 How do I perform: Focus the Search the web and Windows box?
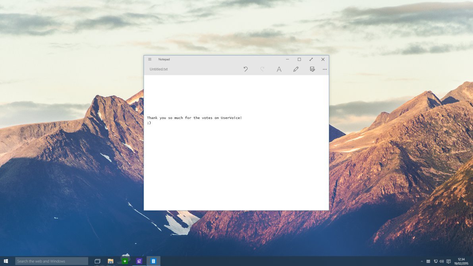pos(52,261)
